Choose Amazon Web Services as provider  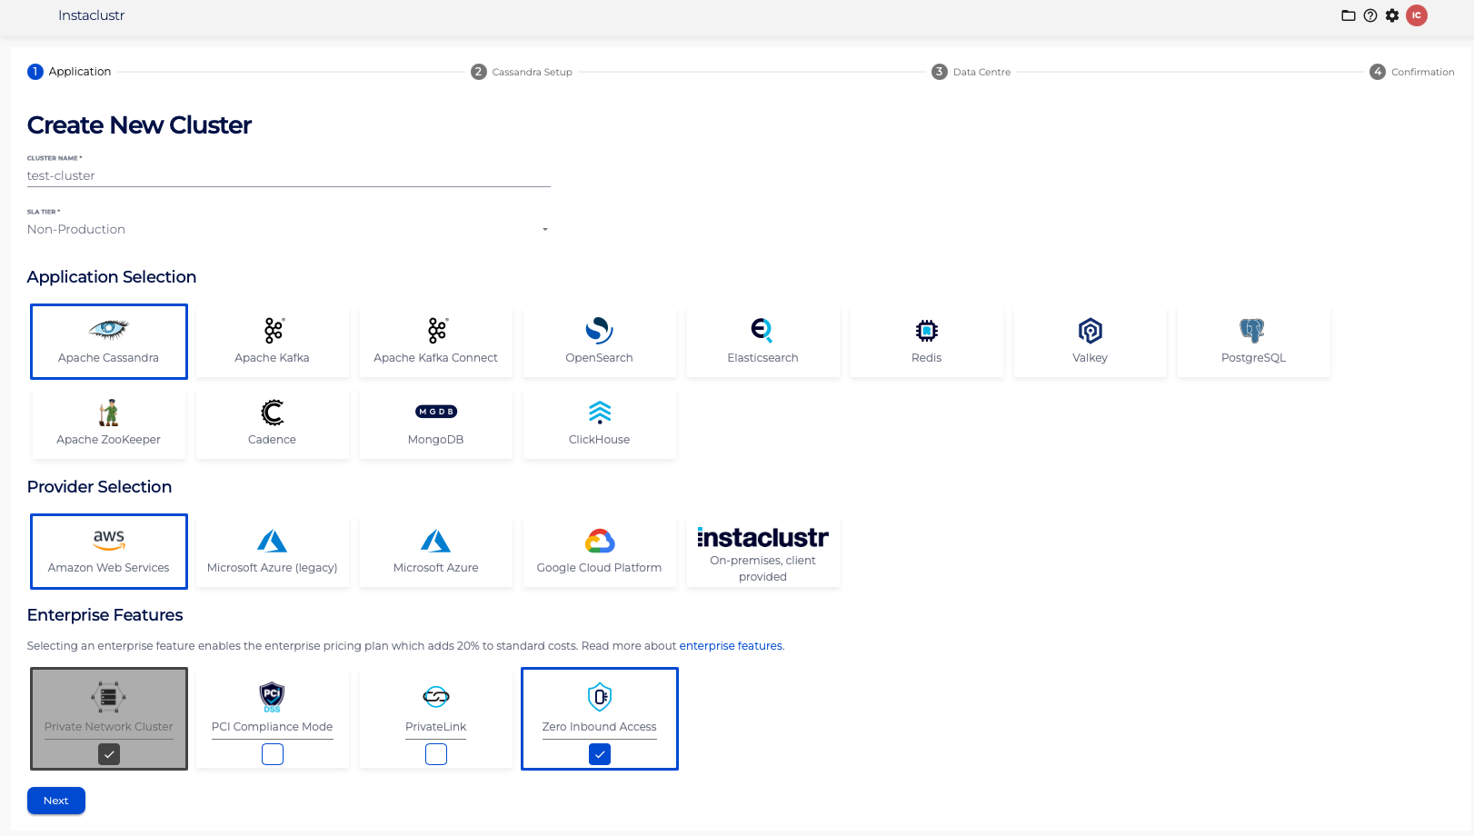[109, 552]
